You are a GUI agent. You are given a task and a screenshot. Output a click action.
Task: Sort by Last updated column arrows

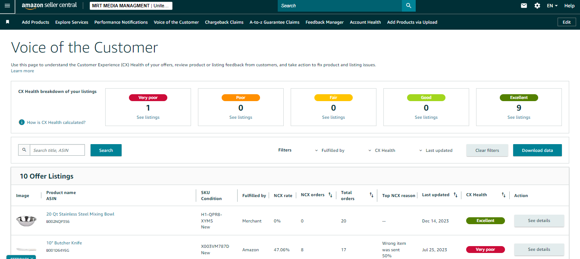tap(455, 195)
